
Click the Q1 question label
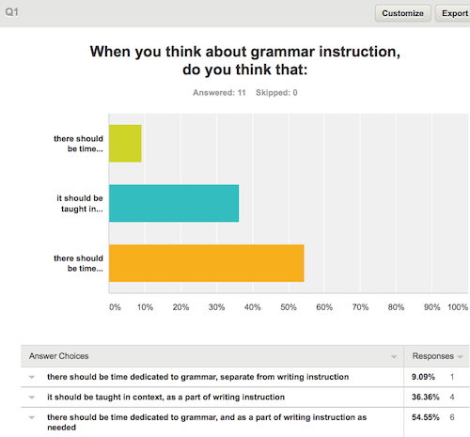(11, 12)
